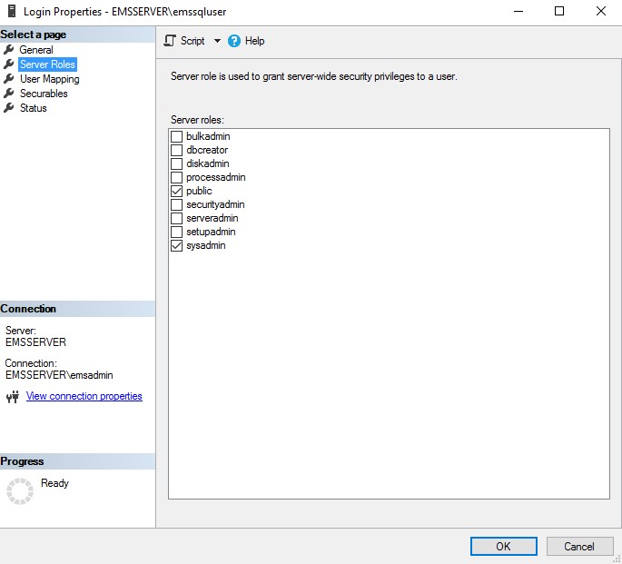Image resolution: width=622 pixels, height=564 pixels.
Task: Click the Script toolbar icon
Action: 170,41
